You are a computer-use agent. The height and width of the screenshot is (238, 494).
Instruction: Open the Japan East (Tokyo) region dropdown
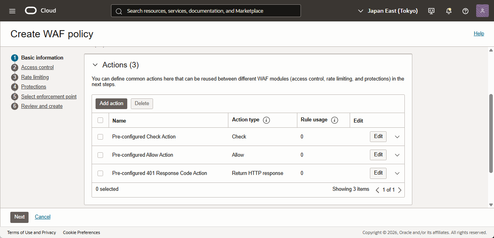[x=388, y=11]
